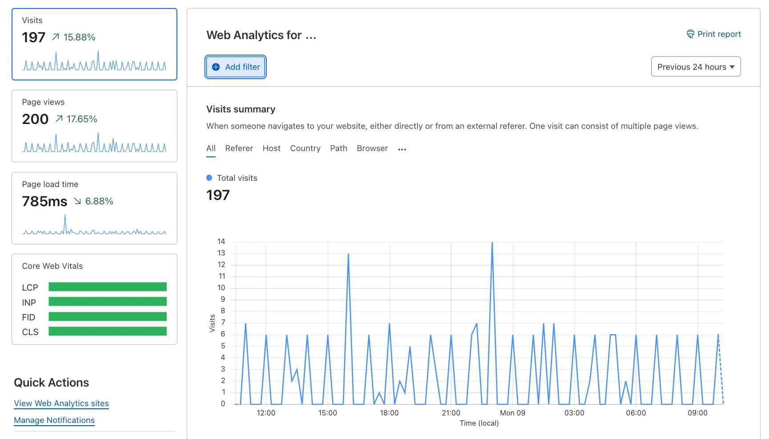Select the Page views metric card
This screenshot has width=769, height=439.
coord(95,126)
